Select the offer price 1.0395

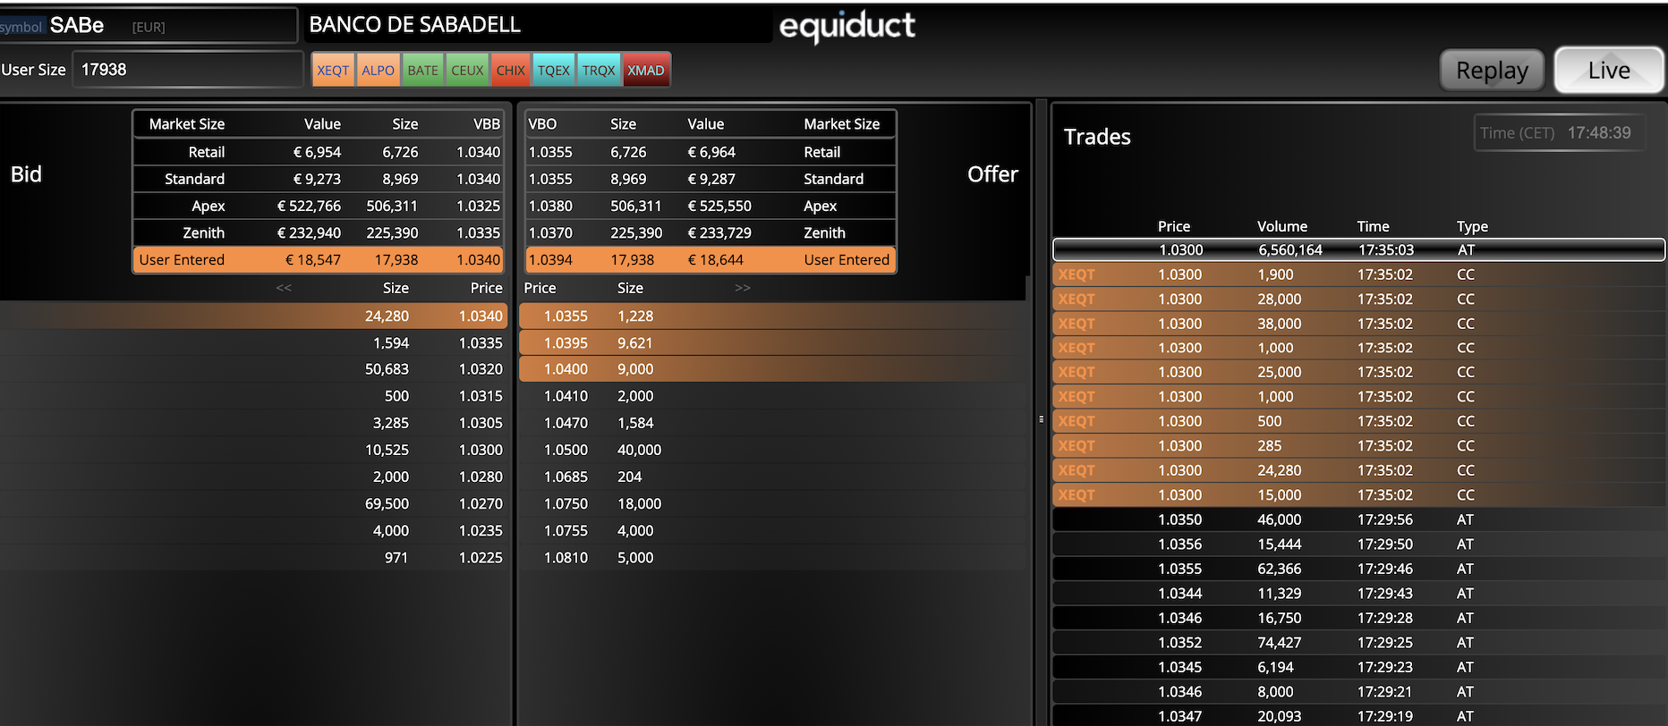tap(566, 343)
